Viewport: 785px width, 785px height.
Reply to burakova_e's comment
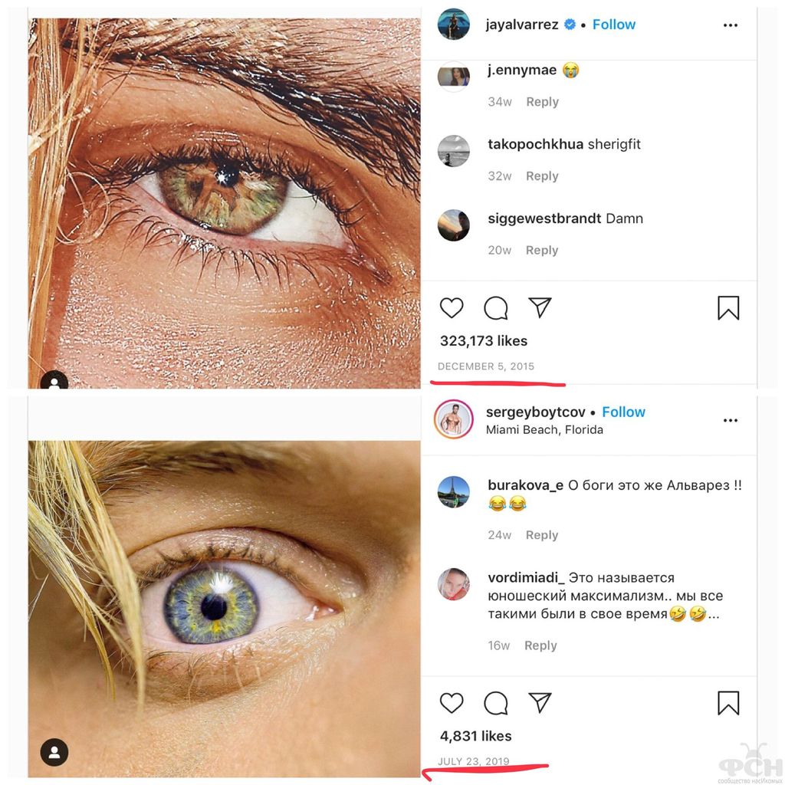pyautogui.click(x=541, y=535)
